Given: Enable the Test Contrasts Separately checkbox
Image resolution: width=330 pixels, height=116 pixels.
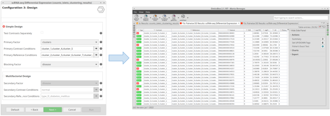Looking at the screenshot, I should pyautogui.click(x=42, y=33).
